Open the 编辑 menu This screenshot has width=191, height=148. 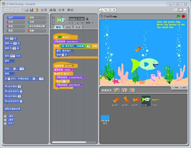tap(53, 10)
